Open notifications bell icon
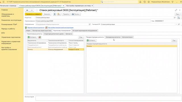The height and width of the screenshot is (102, 182). click(140, 2)
